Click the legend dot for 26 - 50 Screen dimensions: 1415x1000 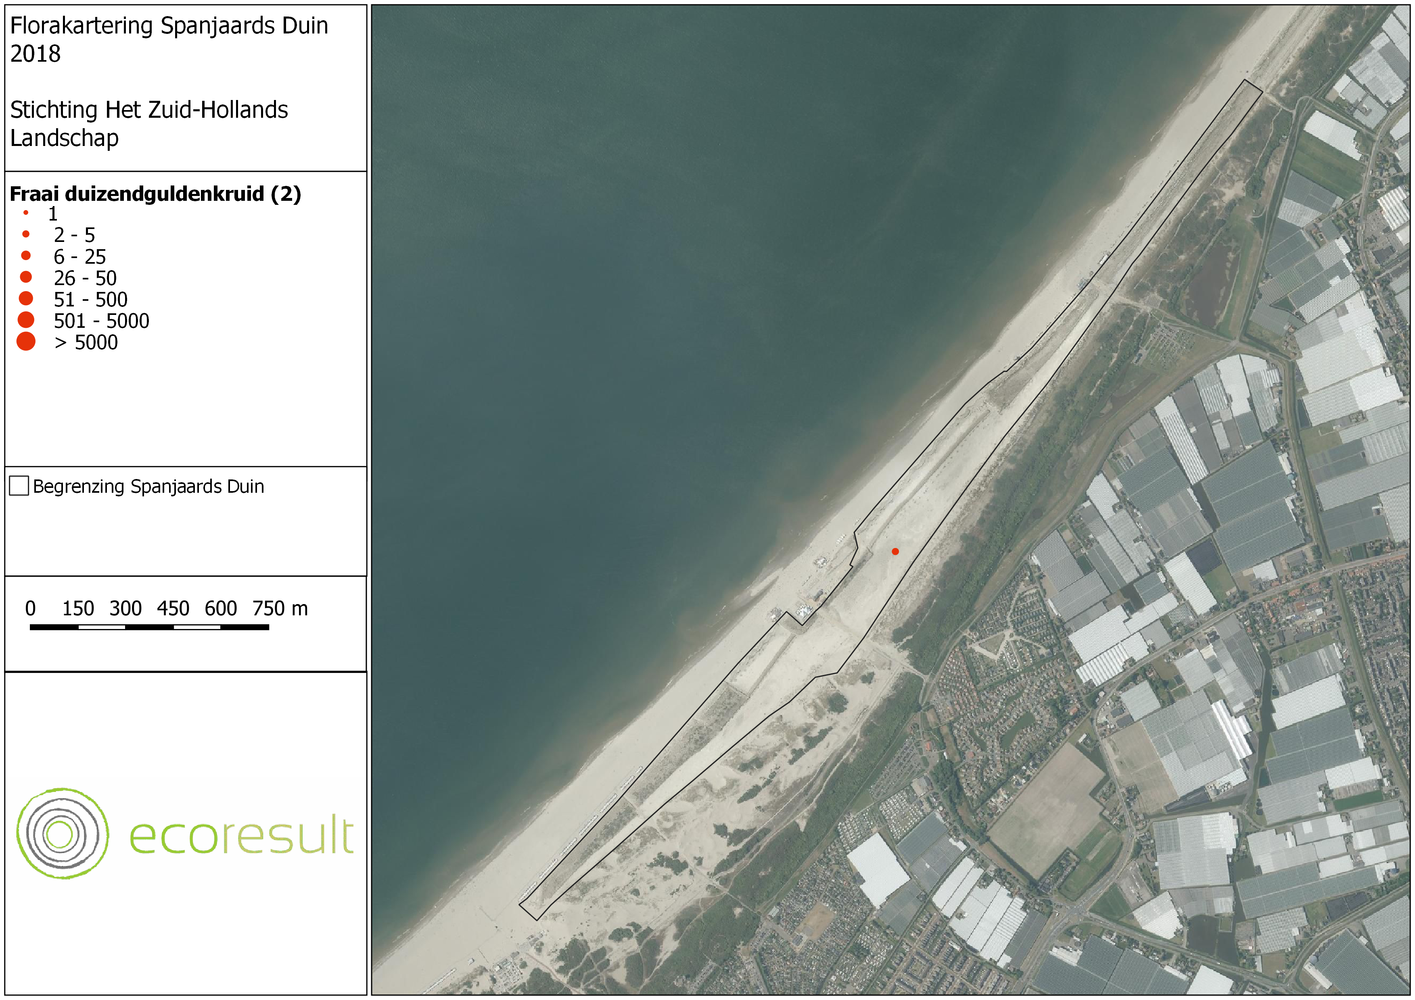point(26,277)
